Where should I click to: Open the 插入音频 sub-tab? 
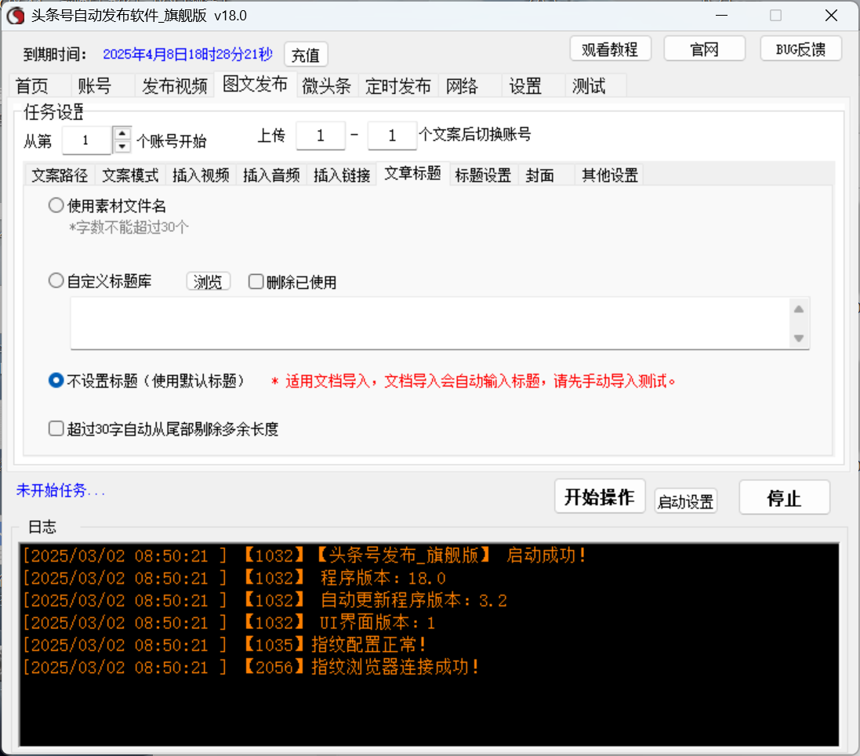pyautogui.click(x=271, y=175)
